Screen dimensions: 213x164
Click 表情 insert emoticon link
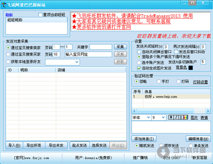click(x=204, y=117)
